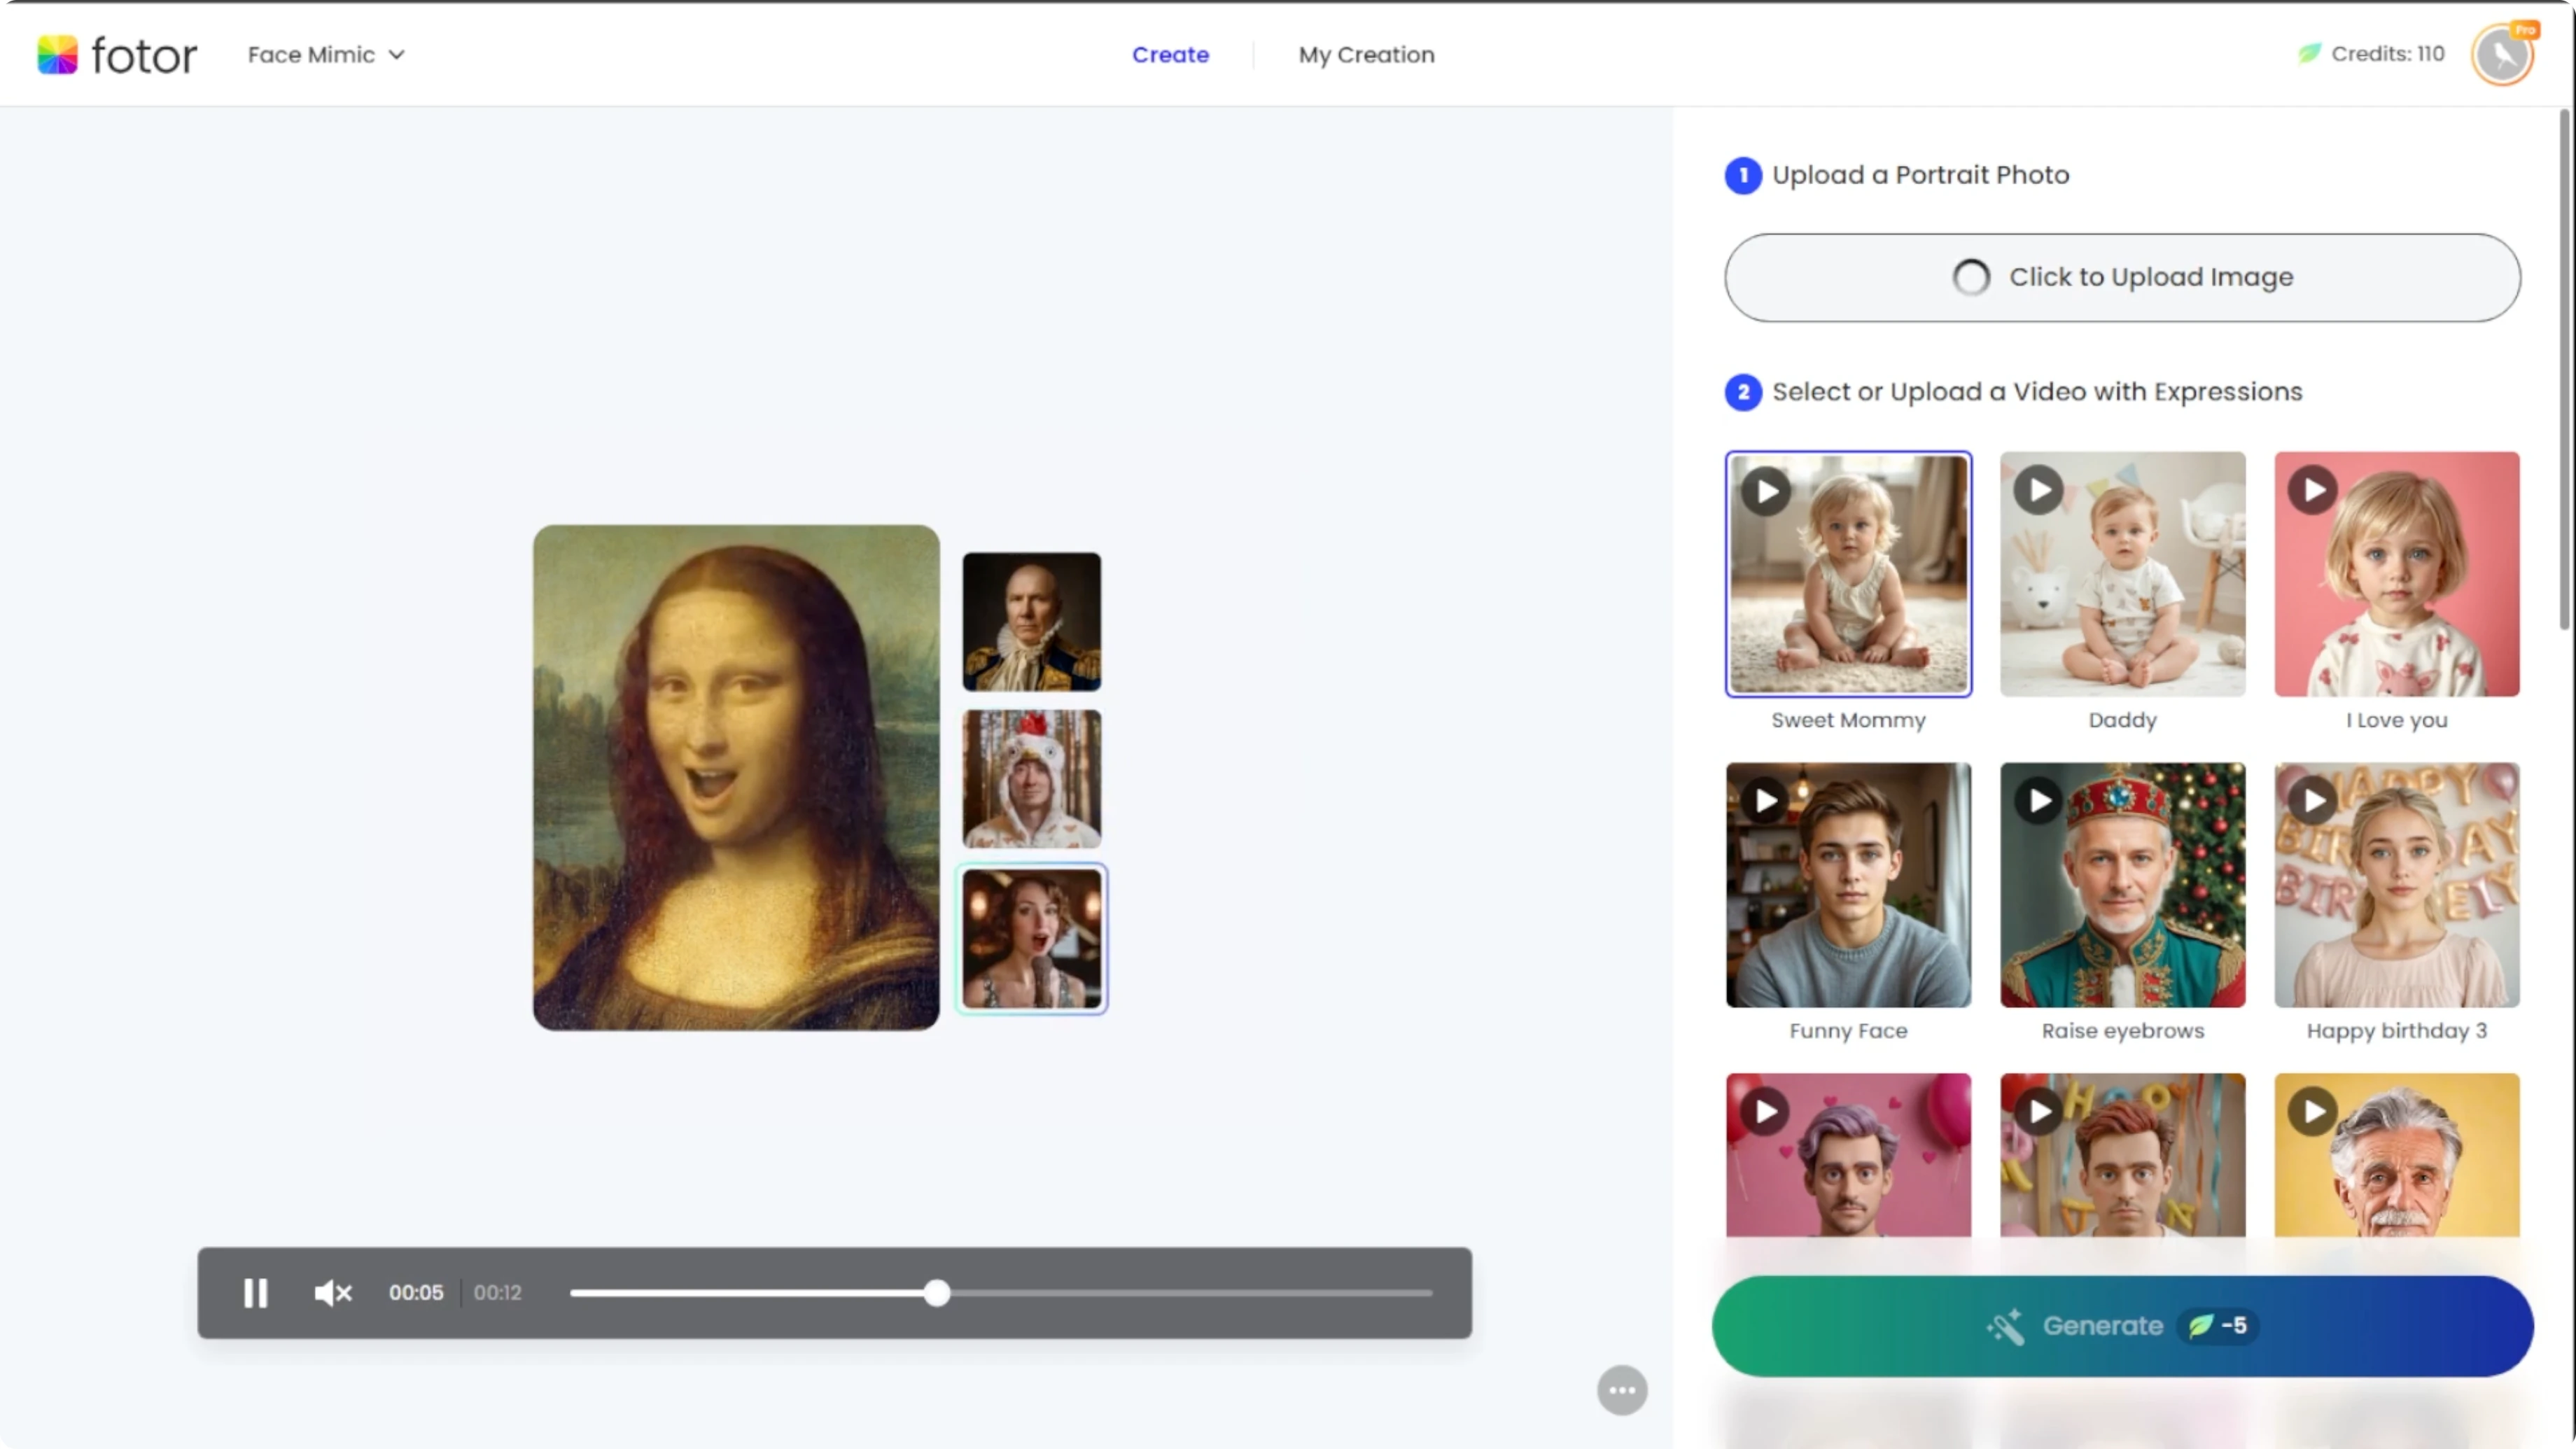Play the Sweet Mommy video preview

[x=1766, y=491]
